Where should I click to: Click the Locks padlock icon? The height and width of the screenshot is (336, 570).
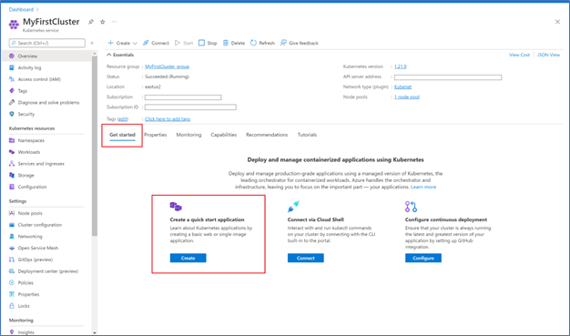12,306
